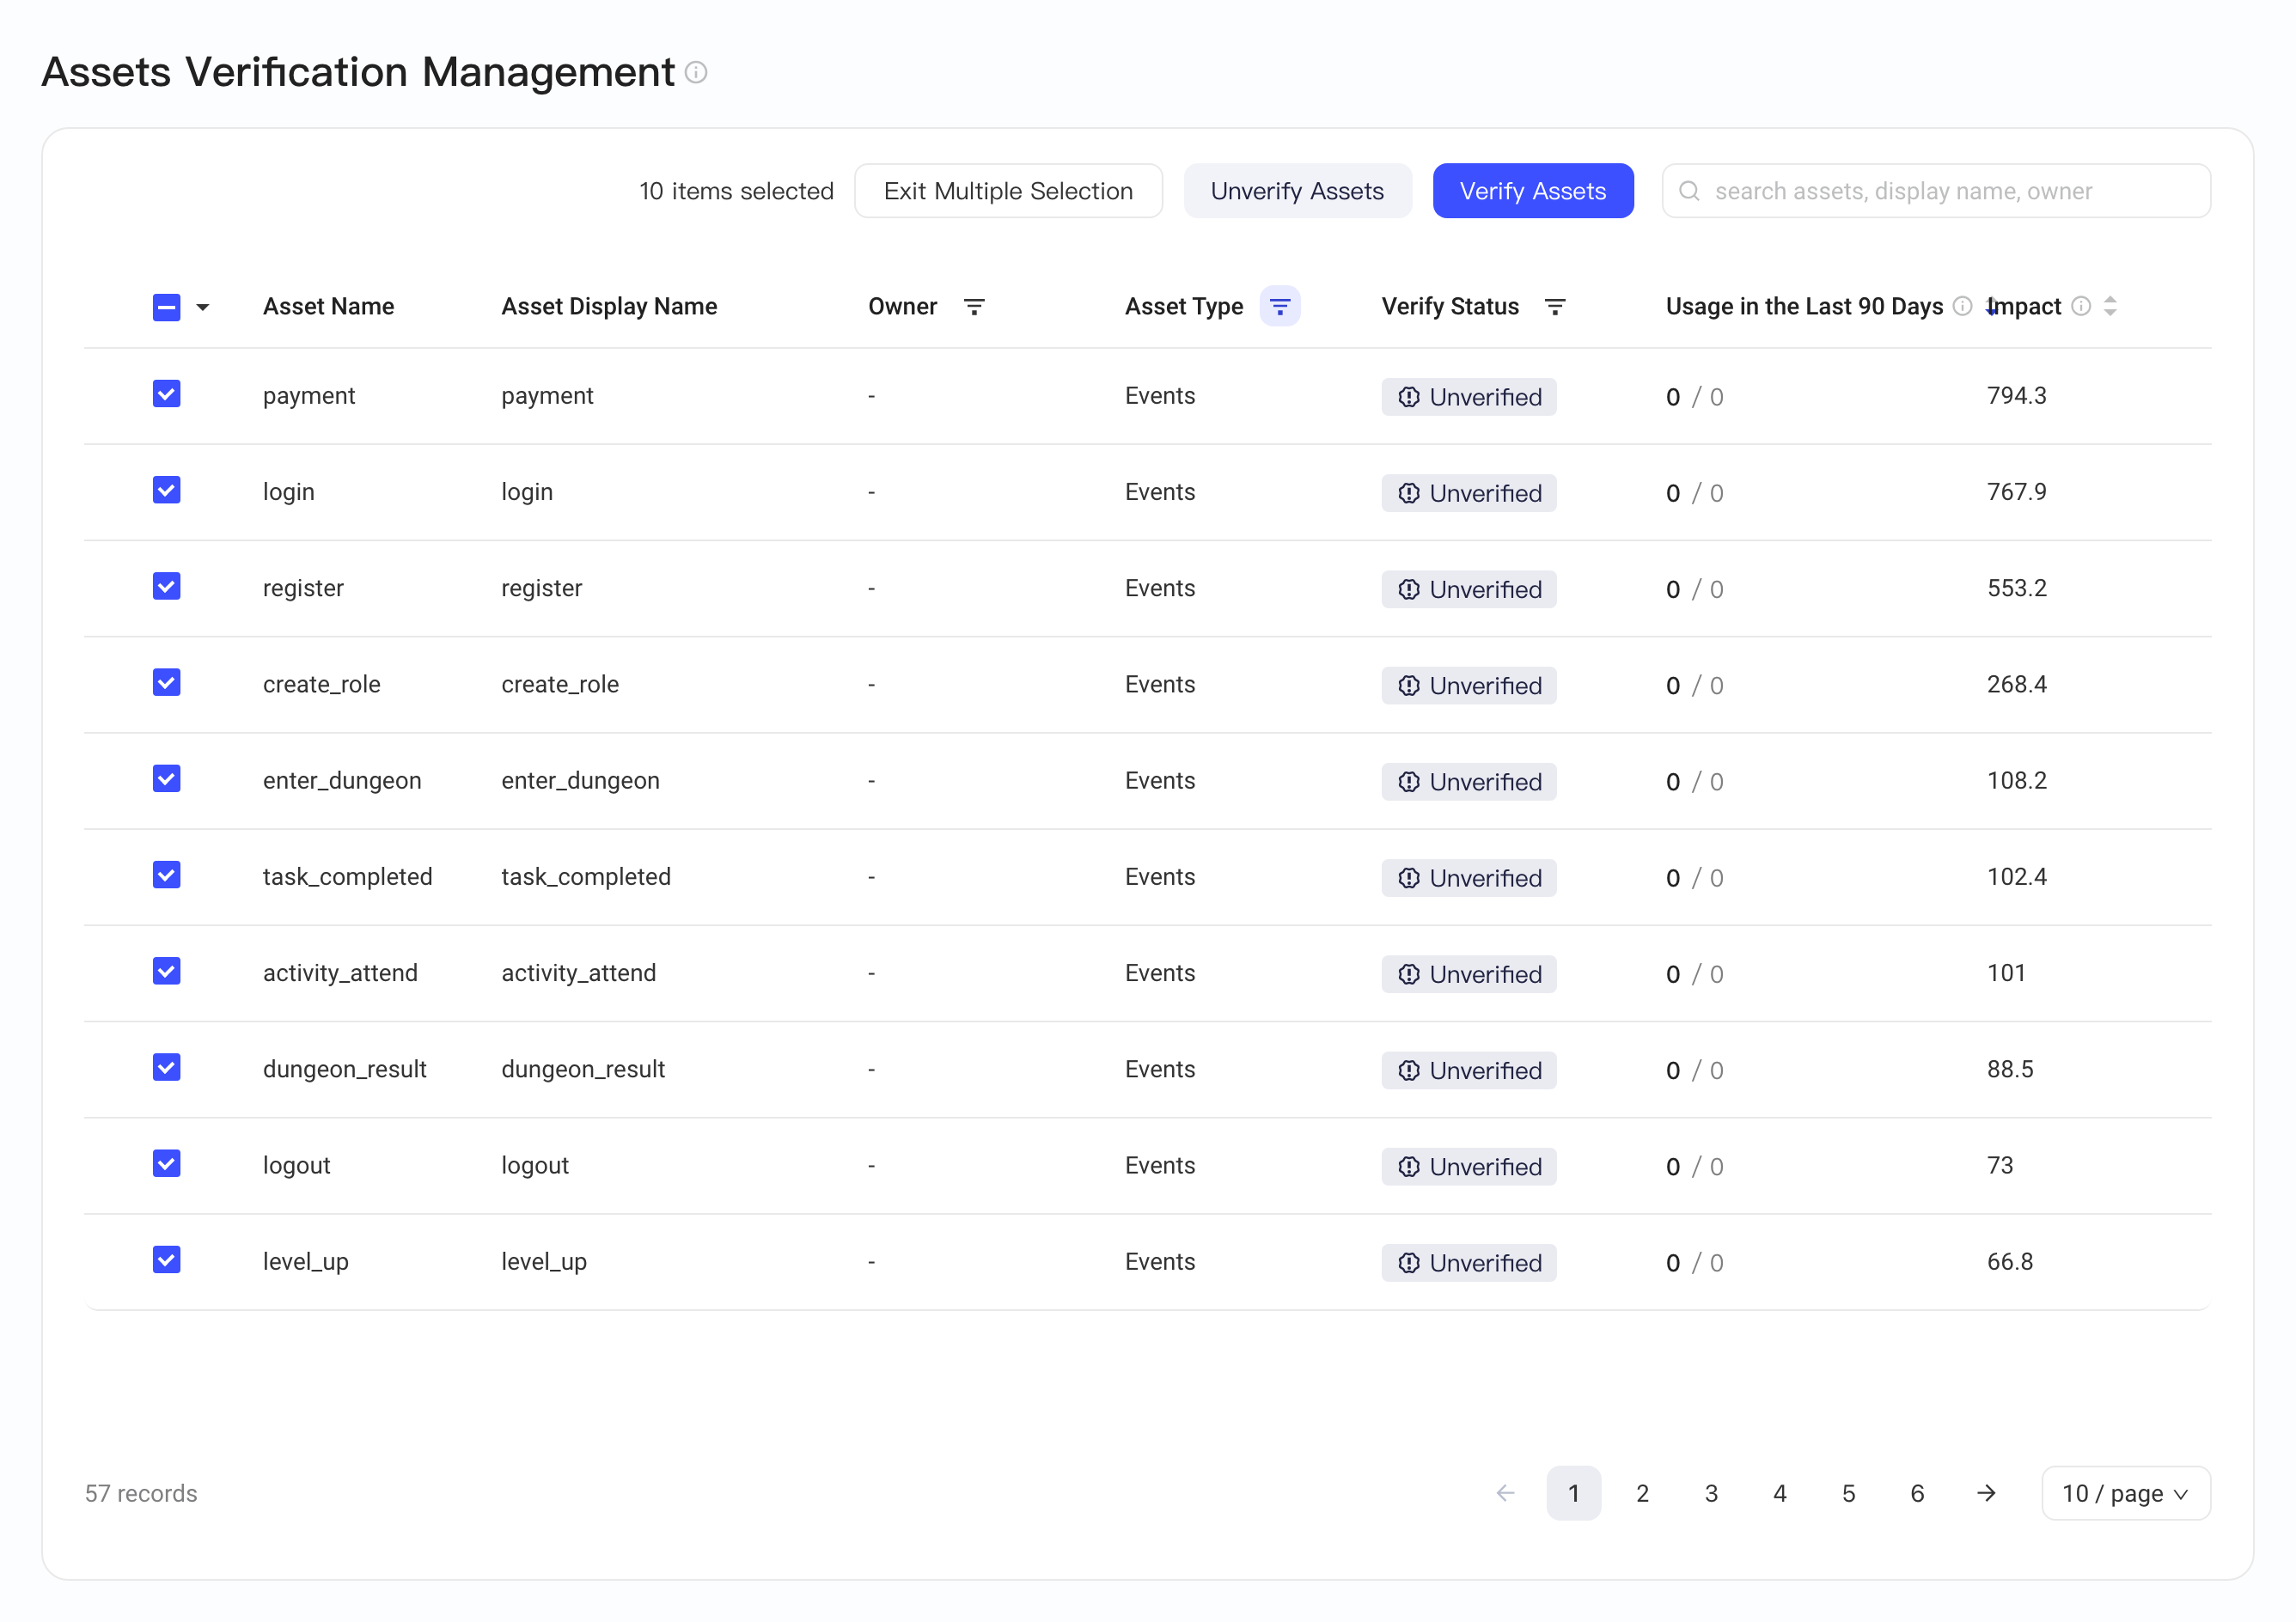
Task: Click the '57 records' text
Action: (141, 1493)
